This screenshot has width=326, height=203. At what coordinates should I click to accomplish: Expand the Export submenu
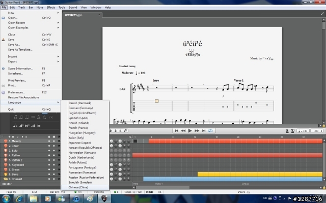click(58, 61)
